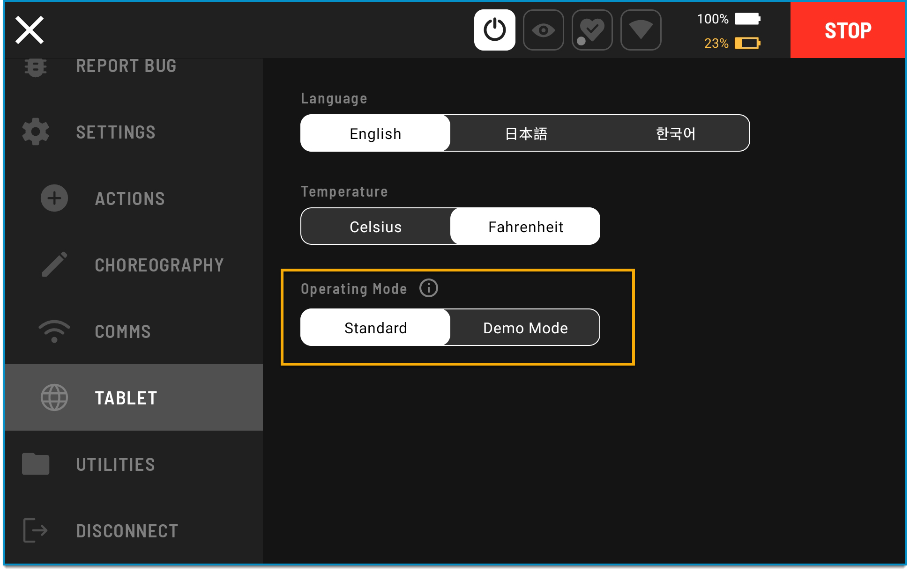Image resolution: width=910 pixels, height=572 pixels.
Task: Switch operating mode to Demo Mode
Action: (525, 328)
